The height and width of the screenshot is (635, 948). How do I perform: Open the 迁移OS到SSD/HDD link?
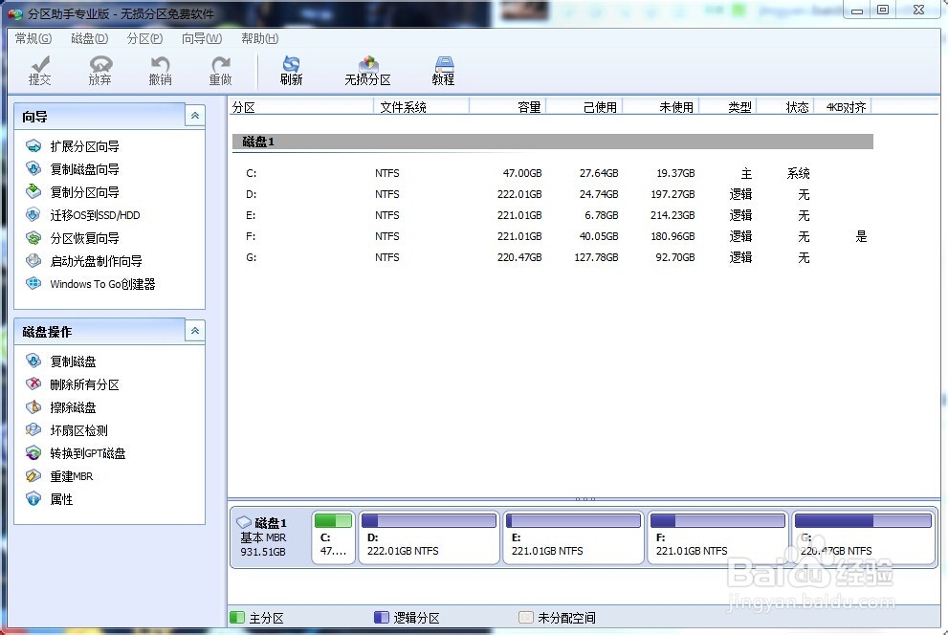pos(95,215)
